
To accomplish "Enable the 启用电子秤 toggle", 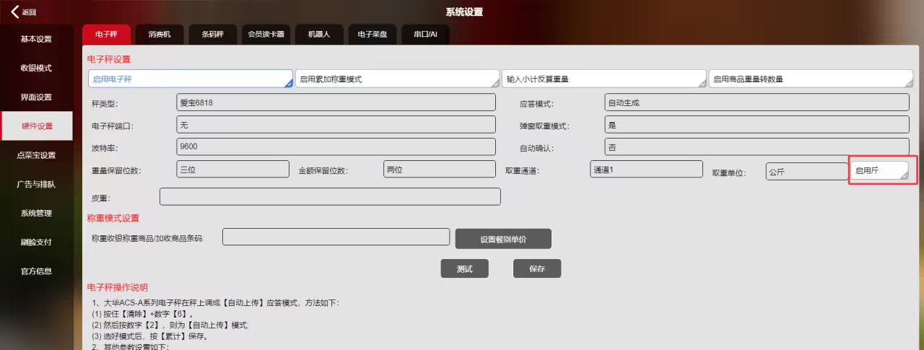I will 190,79.
